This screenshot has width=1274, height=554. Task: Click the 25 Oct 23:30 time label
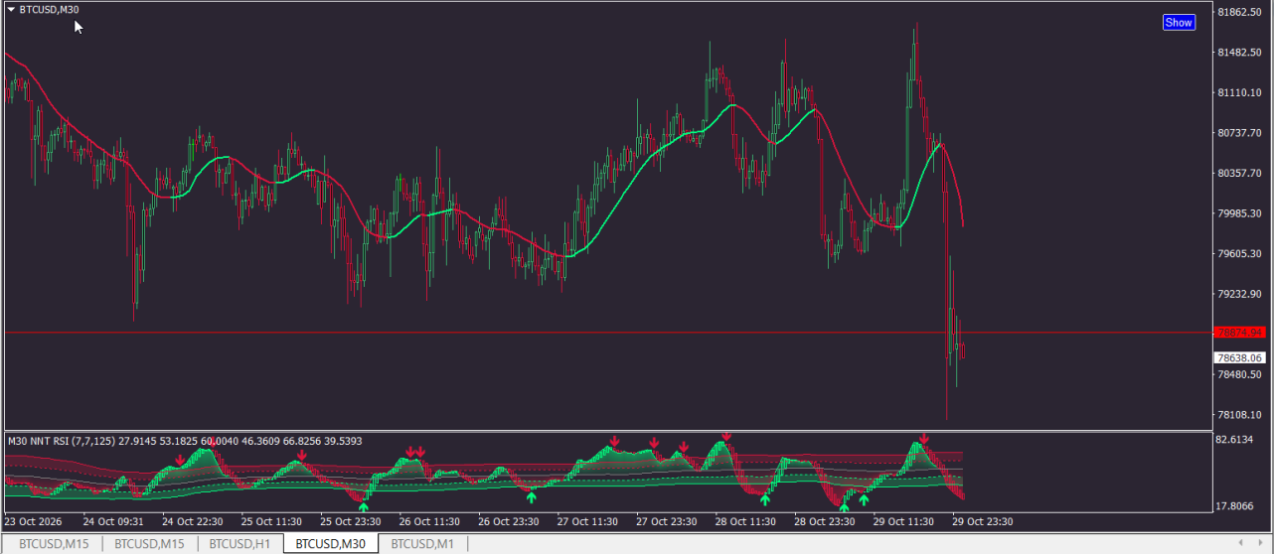point(351,520)
